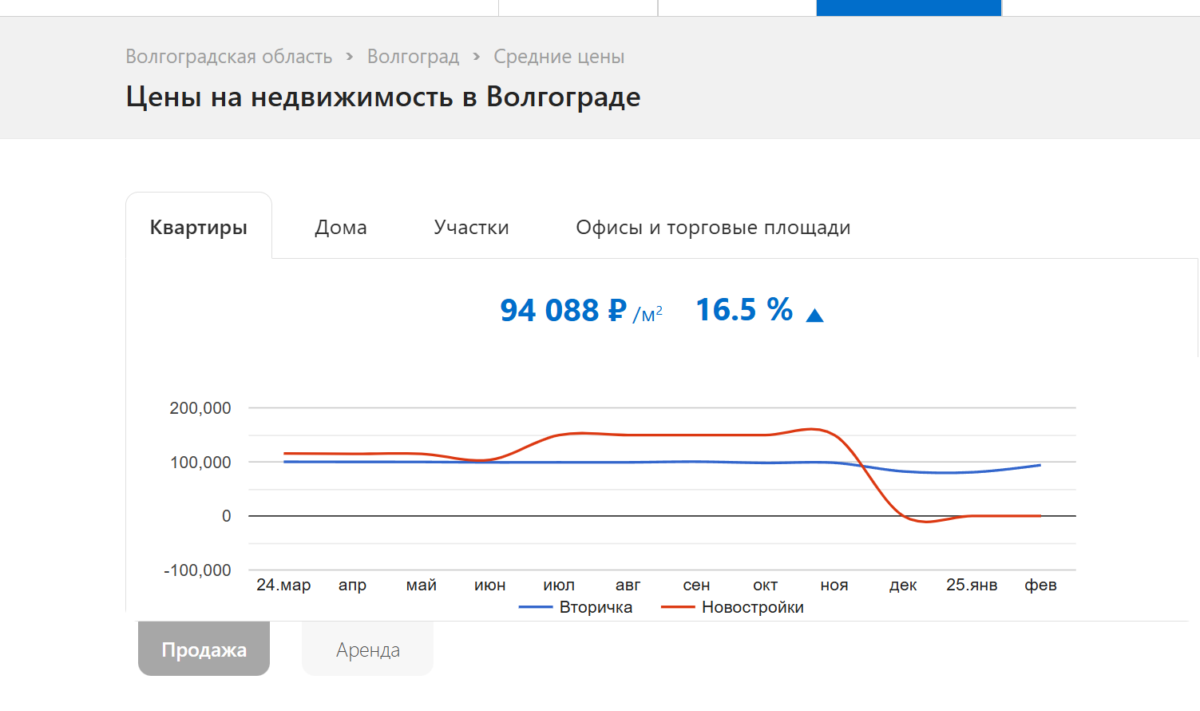The height and width of the screenshot is (711, 1200).
Task: Select the Продажа mode button
Action: (x=204, y=649)
